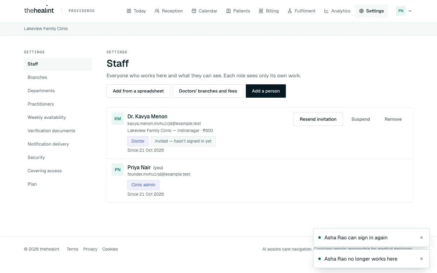Click the Billing receipt icon
This screenshot has height=273, width=437.
[261, 11]
